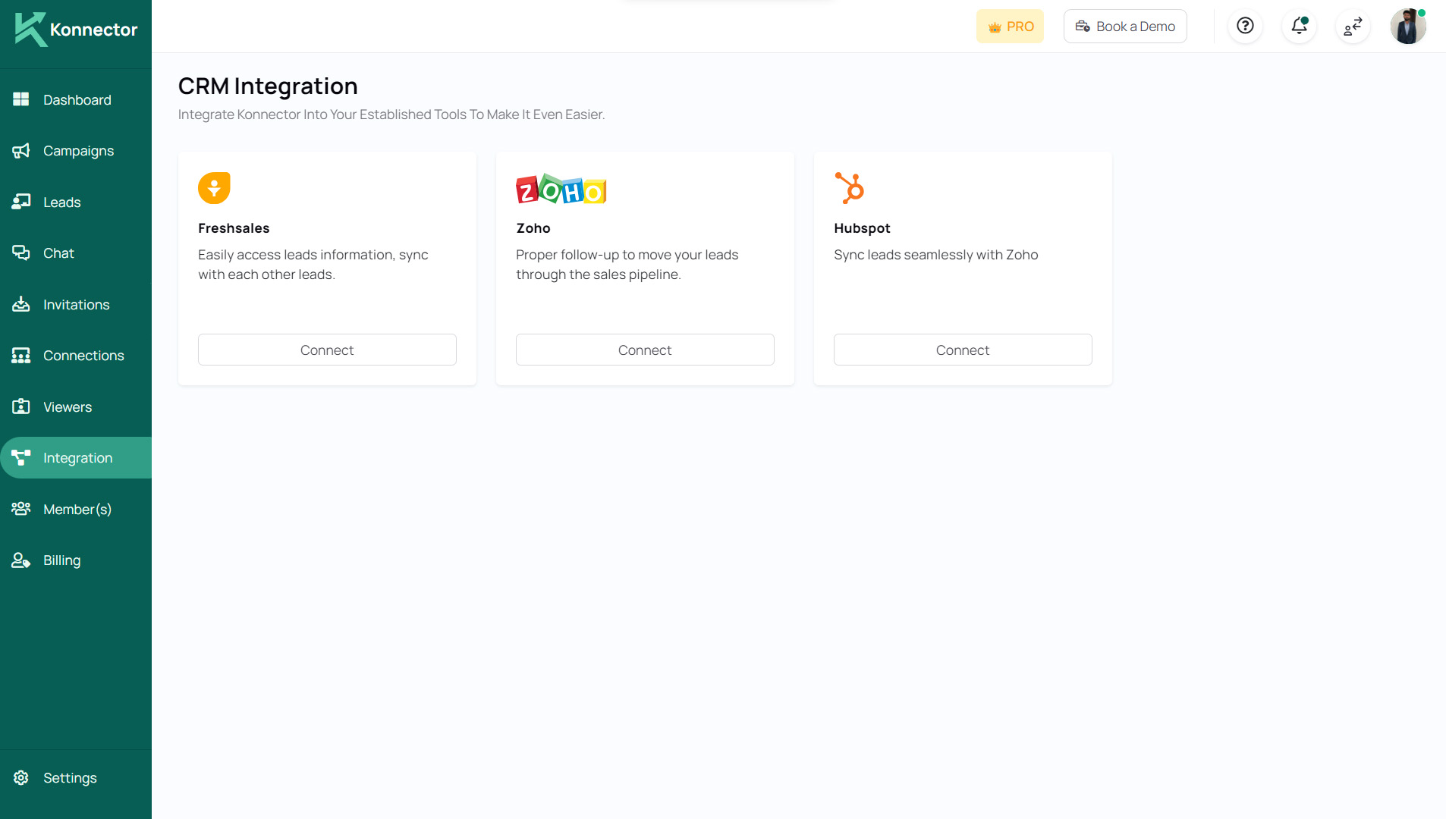This screenshot has width=1446, height=819.
Task: Click the switch account arrows icon
Action: point(1353,27)
